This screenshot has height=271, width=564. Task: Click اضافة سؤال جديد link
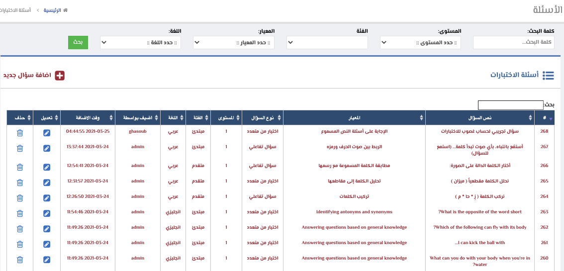27,76
